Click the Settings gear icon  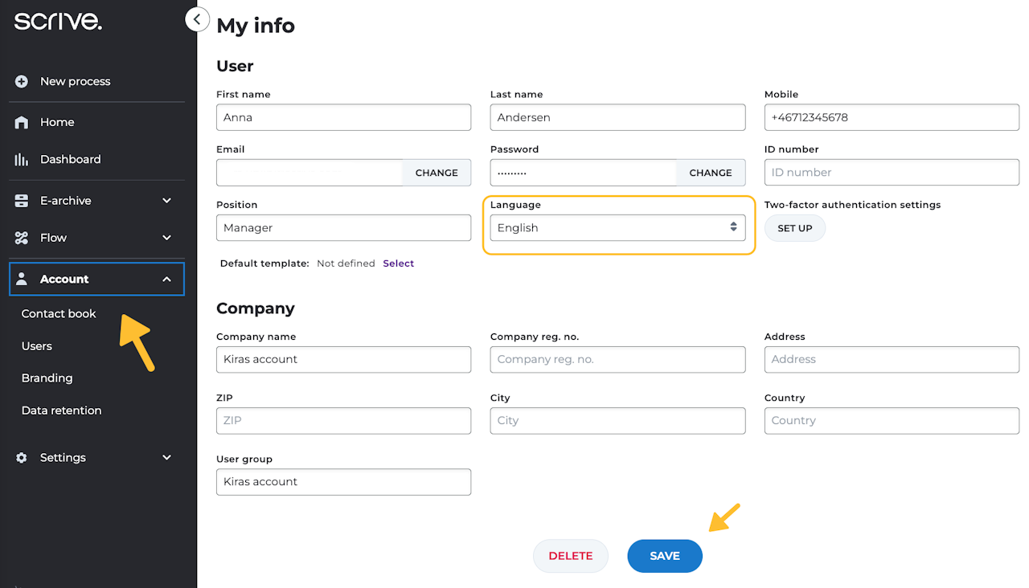click(x=22, y=458)
